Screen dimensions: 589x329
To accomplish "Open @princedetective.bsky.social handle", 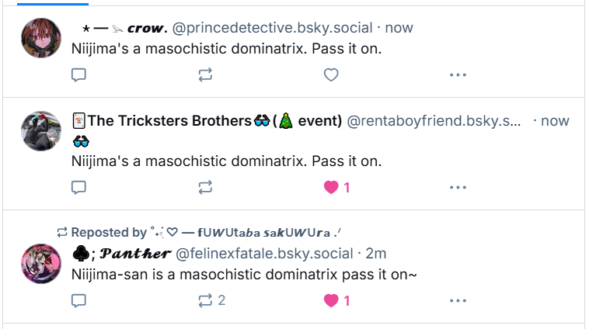I will coord(271,28).
